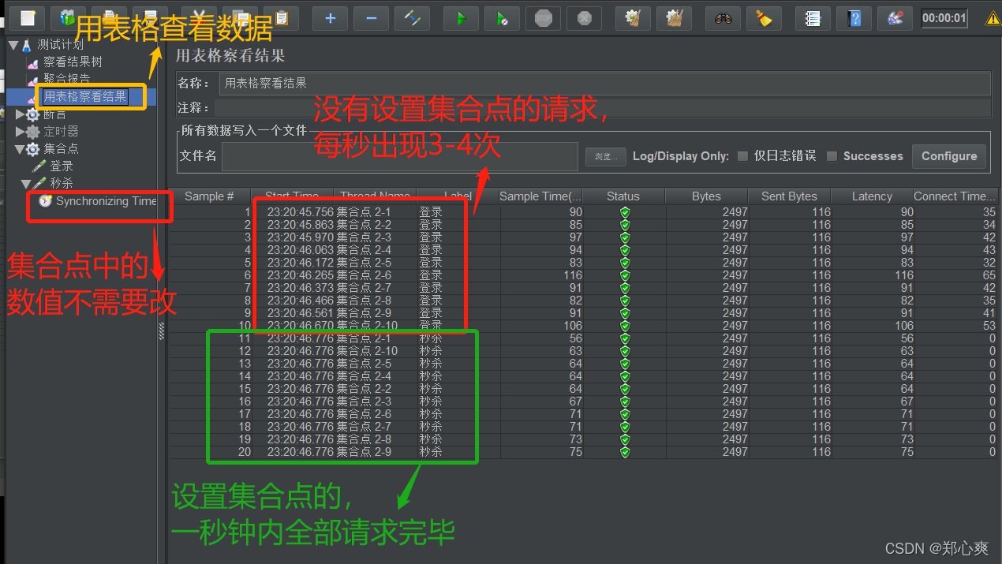Screen dimensions: 1002x564
Task: Click the grey Stop test icon
Action: pyautogui.click(x=543, y=17)
